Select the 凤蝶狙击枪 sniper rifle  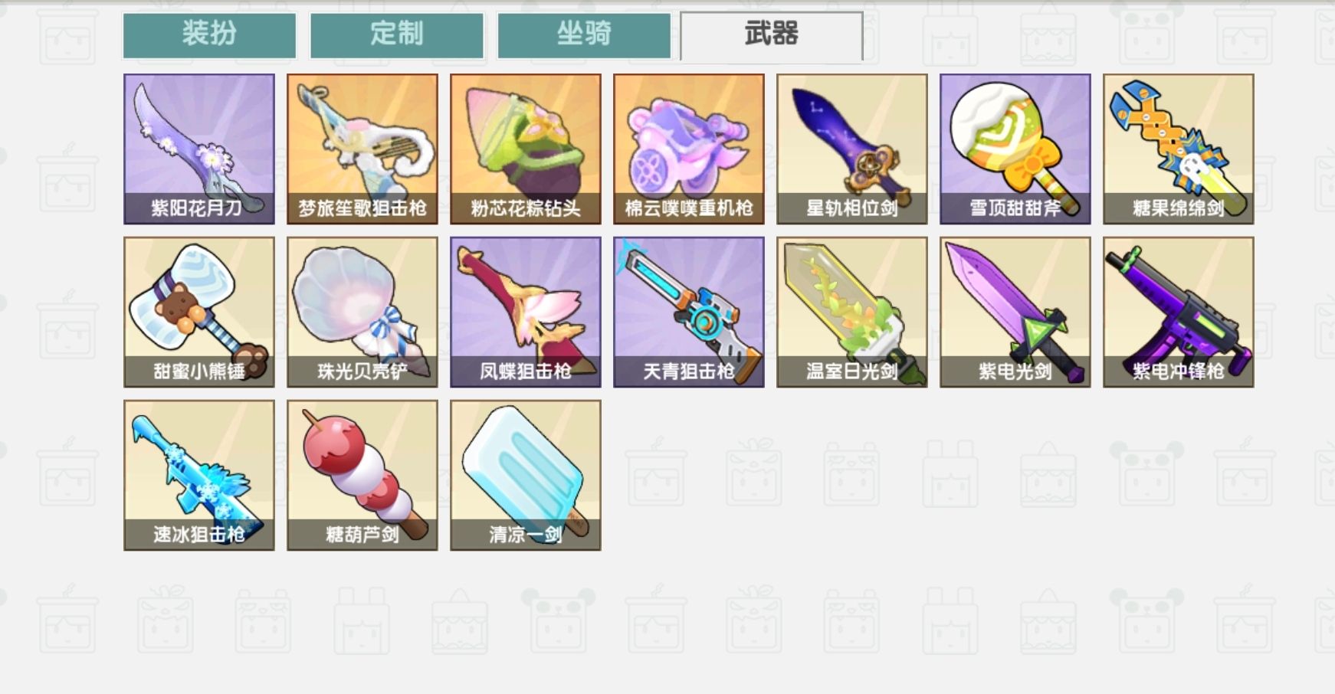pyautogui.click(x=526, y=312)
